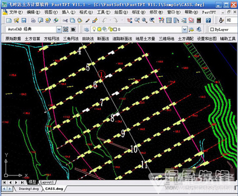Click the Layer Previous icon

coord(199,29)
